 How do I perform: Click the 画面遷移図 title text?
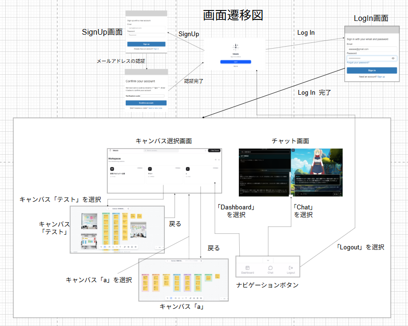[x=233, y=15]
